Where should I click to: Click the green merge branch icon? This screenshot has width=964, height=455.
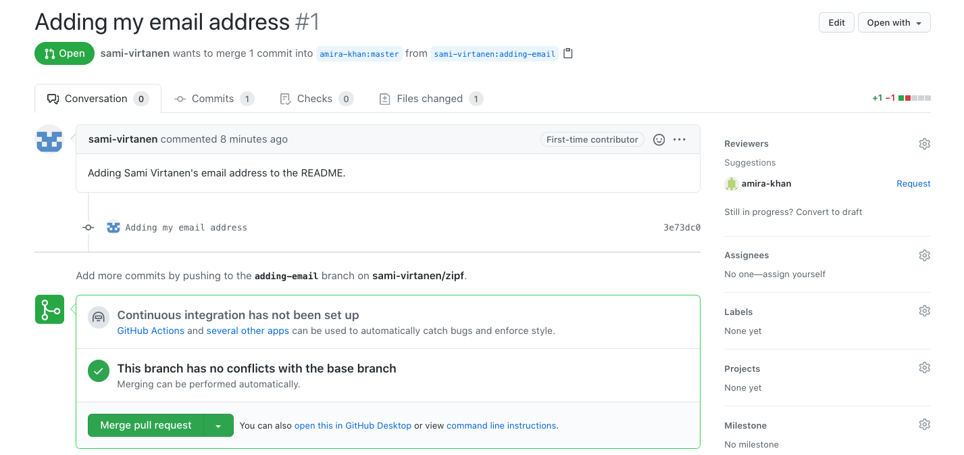click(50, 310)
